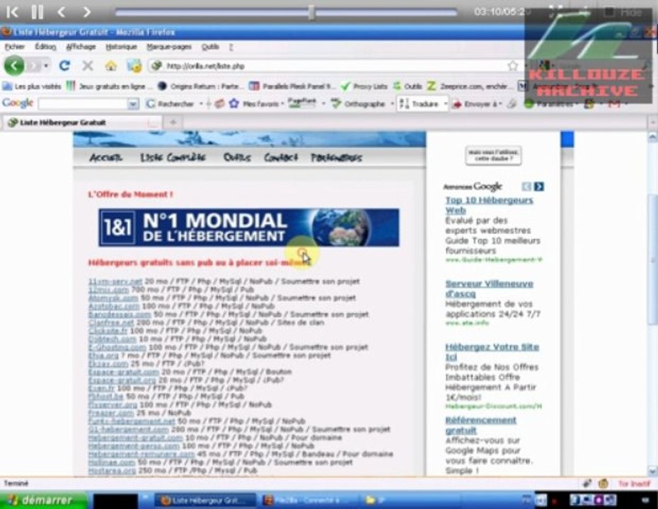Click the Stop loading X icon
Screen dimensions: 658x509
coord(87,66)
